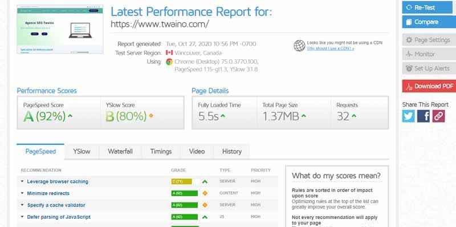The width and height of the screenshot is (456, 227).
Task: Click the globe CDN icon
Action: point(299,46)
